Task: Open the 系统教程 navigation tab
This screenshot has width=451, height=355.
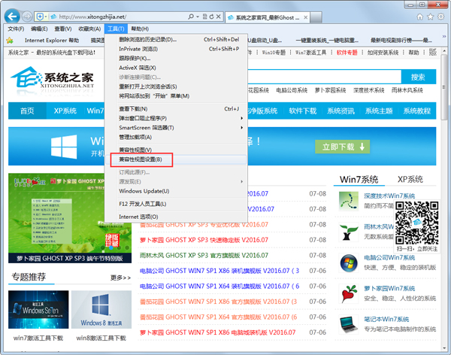Action: tap(416, 111)
